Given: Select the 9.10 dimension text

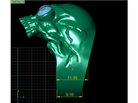Looking at the screenshot, I should pyautogui.click(x=70, y=95).
